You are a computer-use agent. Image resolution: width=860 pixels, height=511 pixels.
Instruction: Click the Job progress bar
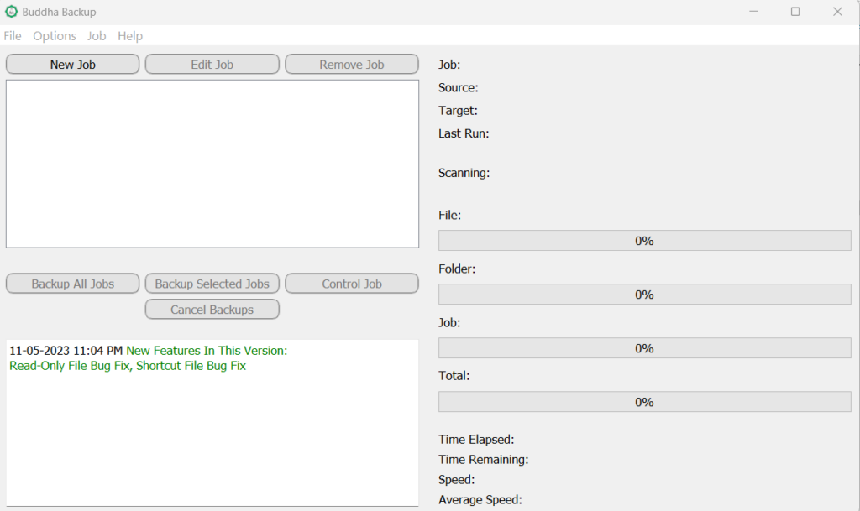point(644,348)
